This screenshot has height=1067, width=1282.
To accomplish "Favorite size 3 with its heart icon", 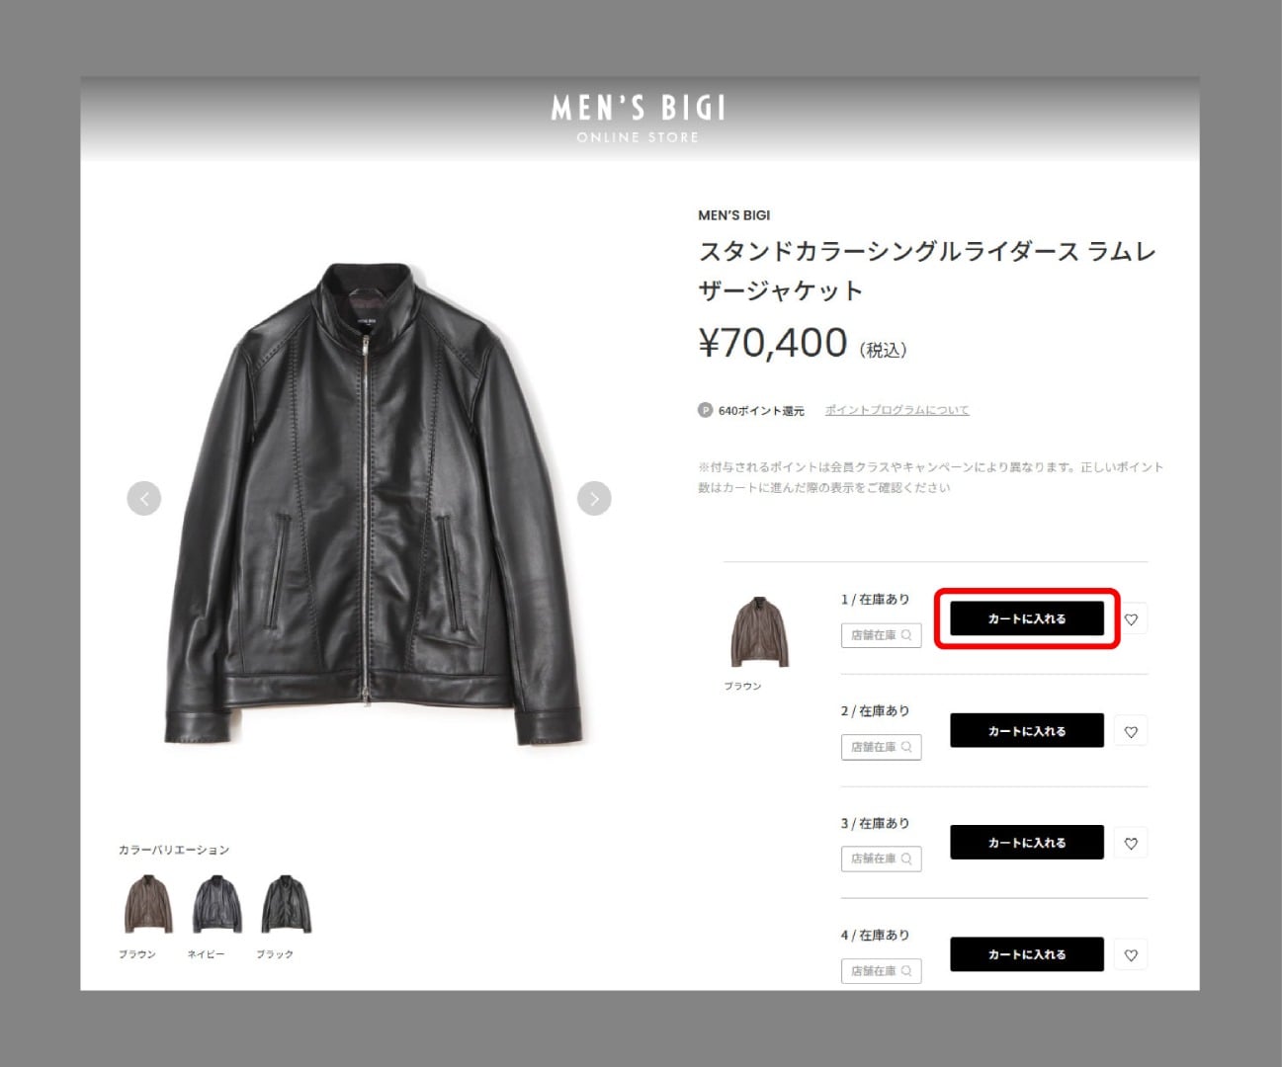I will point(1132,843).
